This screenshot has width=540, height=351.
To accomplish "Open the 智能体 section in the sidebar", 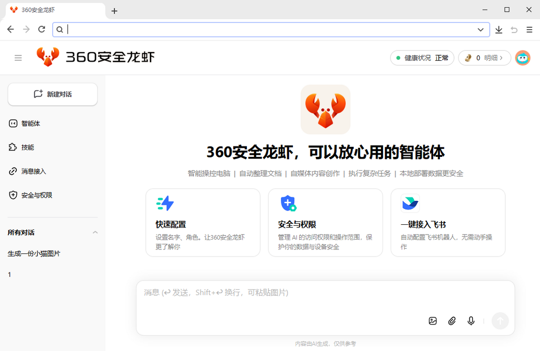I will pyautogui.click(x=27, y=123).
